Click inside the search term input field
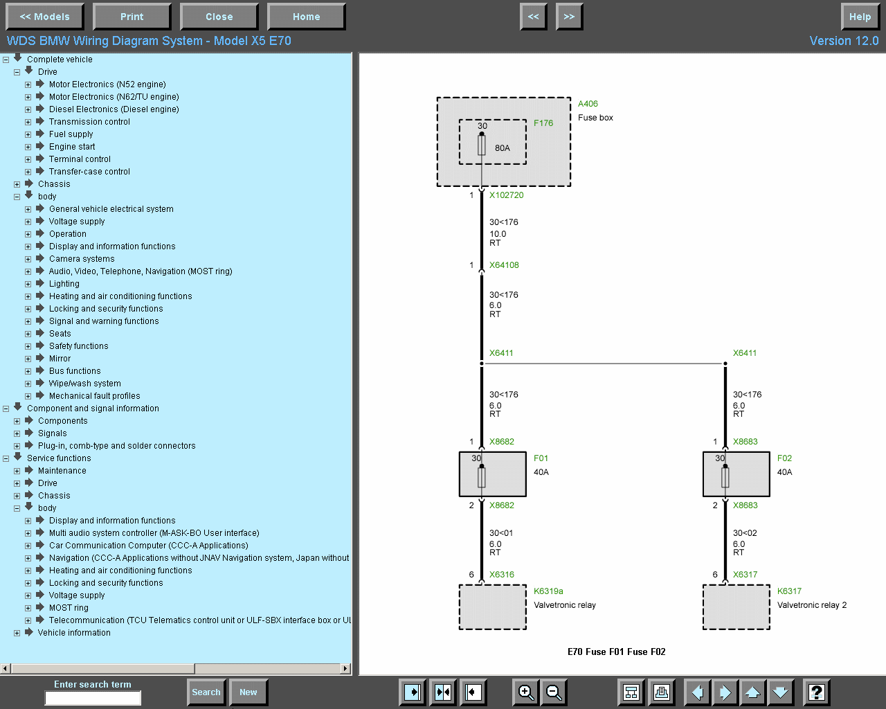886x709 pixels. 92,698
